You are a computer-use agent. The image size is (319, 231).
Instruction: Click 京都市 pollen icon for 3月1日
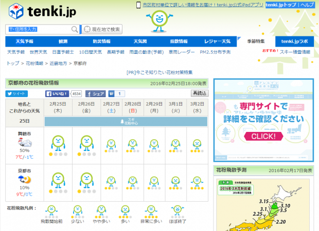click(x=175, y=182)
